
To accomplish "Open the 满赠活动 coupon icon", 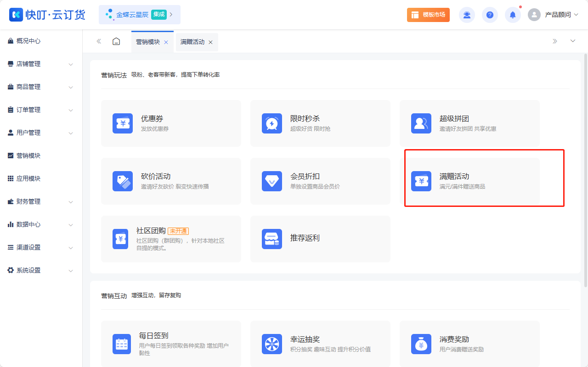I will (421, 181).
